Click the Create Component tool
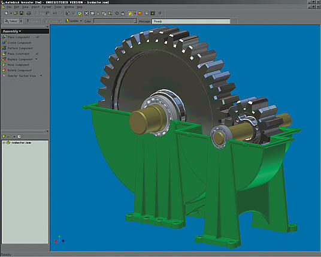321x257 pixels. (x=17, y=43)
